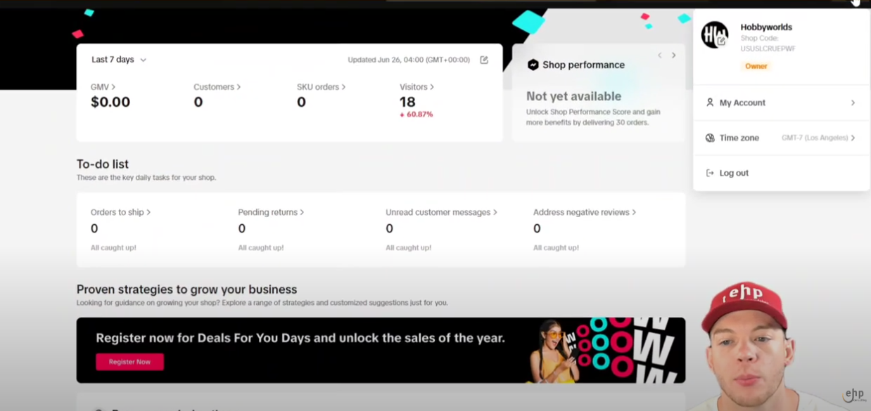Click the orange Owner badge
This screenshot has height=411, width=871.
click(x=756, y=66)
